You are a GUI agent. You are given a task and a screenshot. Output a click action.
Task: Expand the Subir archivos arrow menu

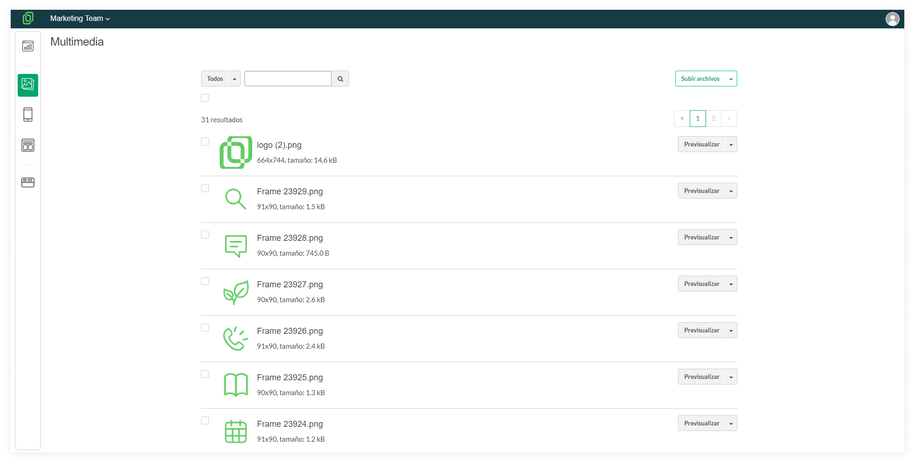tap(731, 79)
